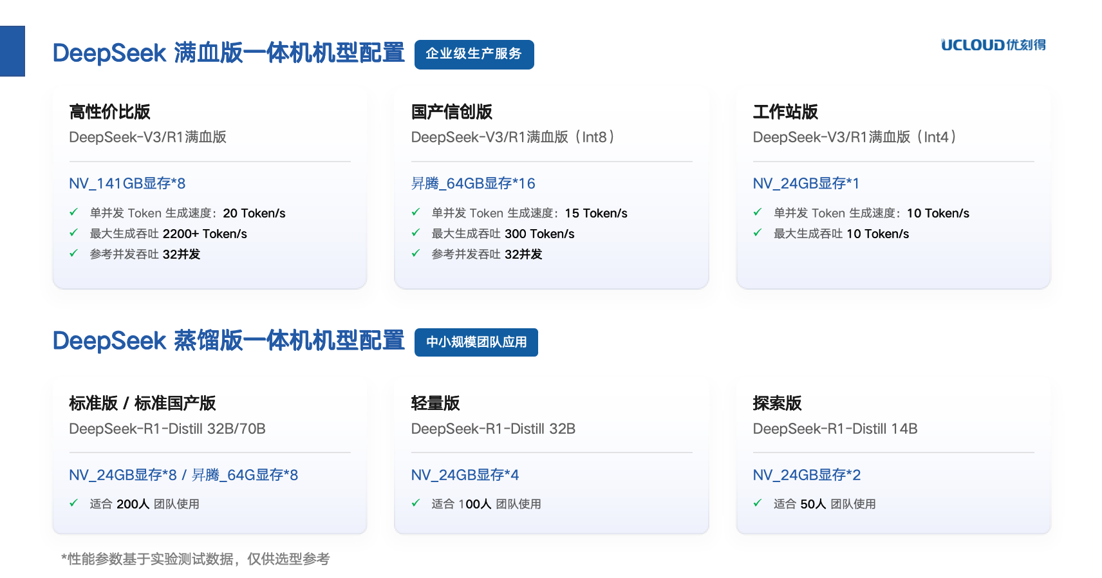
Task: Open the NV_24GB显存*2 spec text
Action: (807, 475)
